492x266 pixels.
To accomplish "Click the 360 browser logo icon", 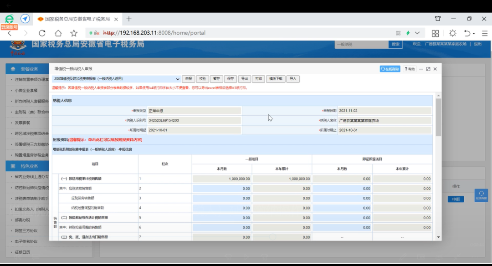I will [10, 19].
